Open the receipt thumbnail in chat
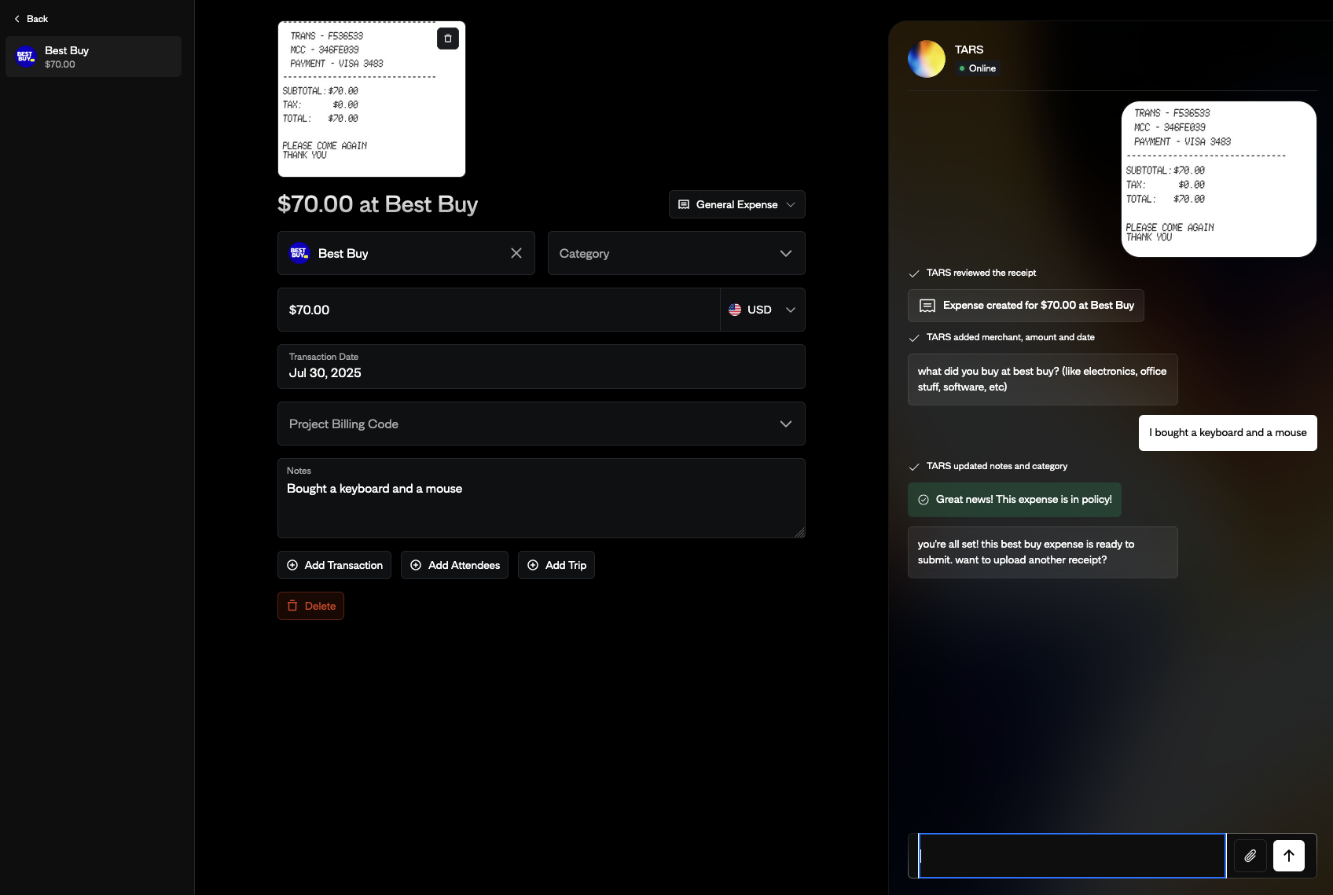Screen dimensions: 1333x895 click(x=1218, y=179)
